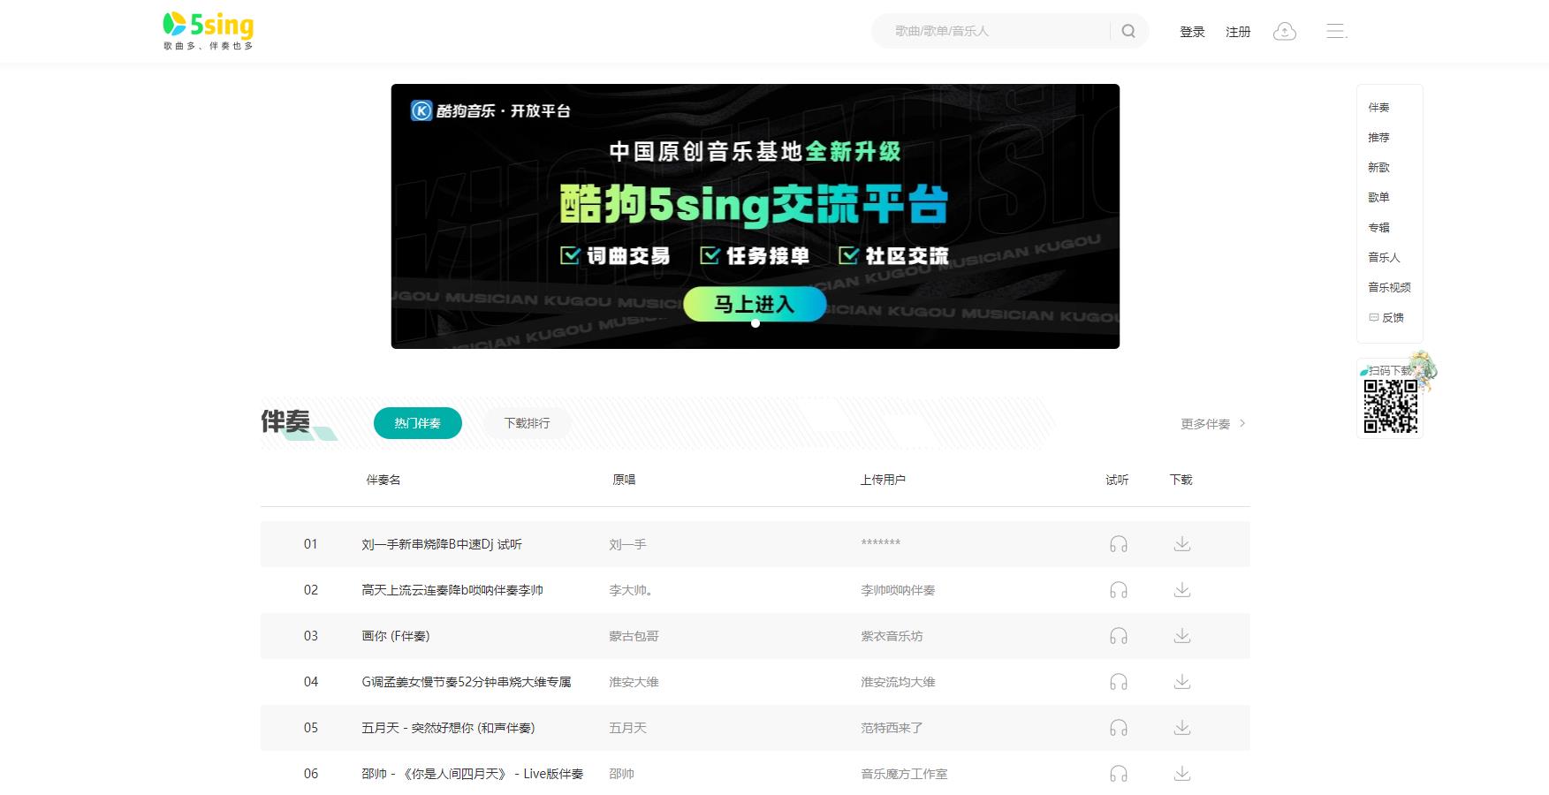Click original singer 蒙古包哥
1549x795 pixels.
tap(634, 636)
